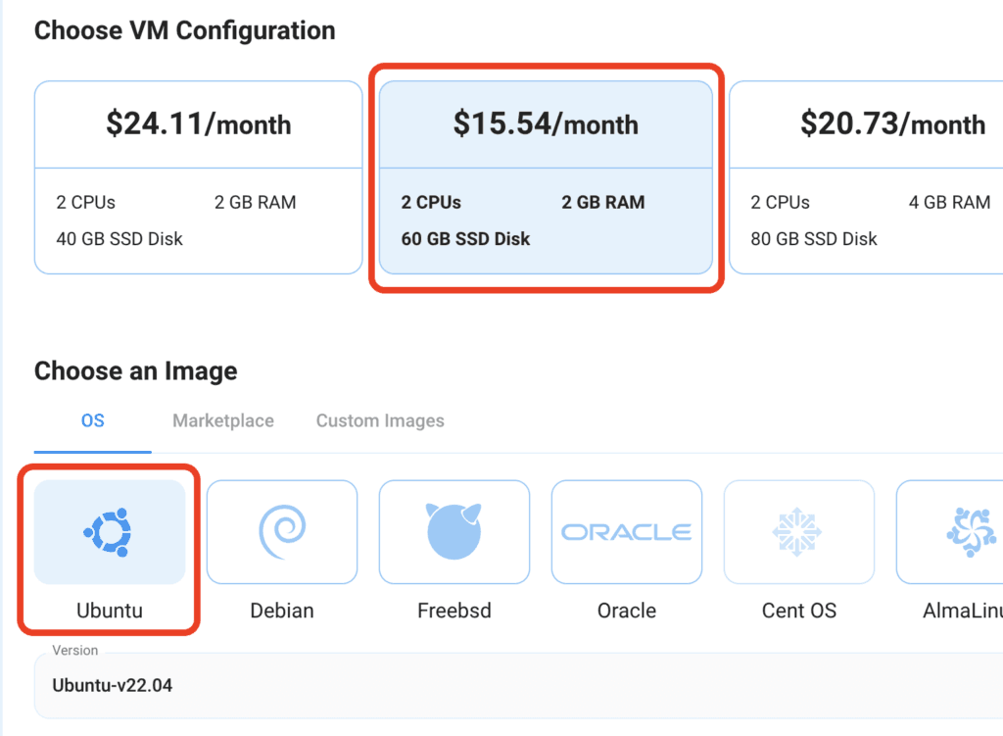Switch to the OS tab
The image size is (1003, 736).
click(92, 420)
